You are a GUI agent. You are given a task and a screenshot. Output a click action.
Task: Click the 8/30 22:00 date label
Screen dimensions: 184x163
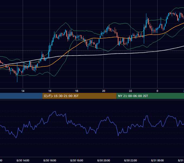[130, 160]
